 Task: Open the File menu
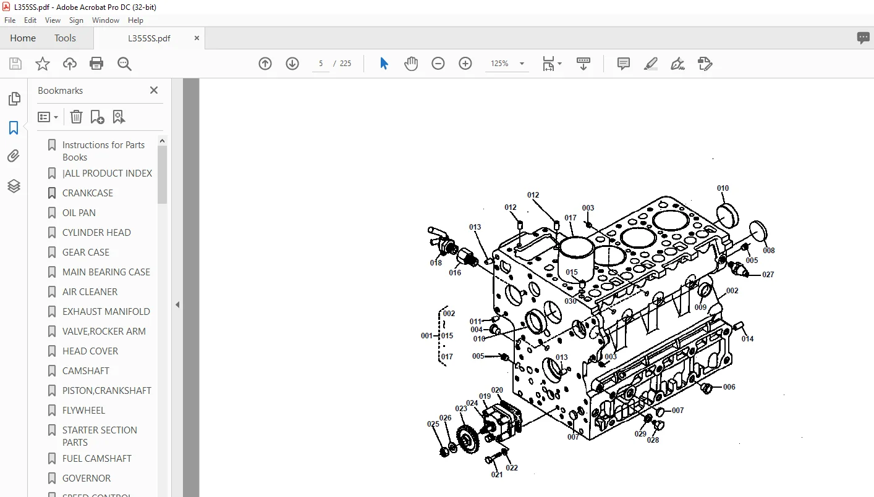pyautogui.click(x=10, y=20)
